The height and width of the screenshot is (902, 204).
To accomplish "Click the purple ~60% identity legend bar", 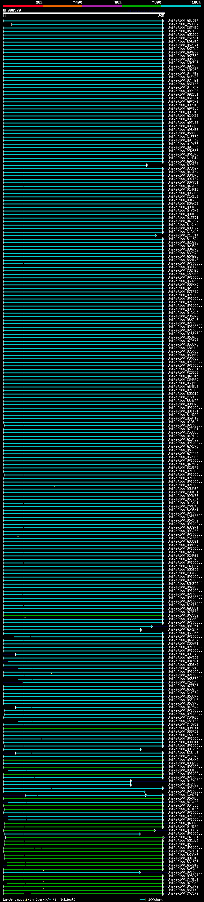I will point(102,6).
